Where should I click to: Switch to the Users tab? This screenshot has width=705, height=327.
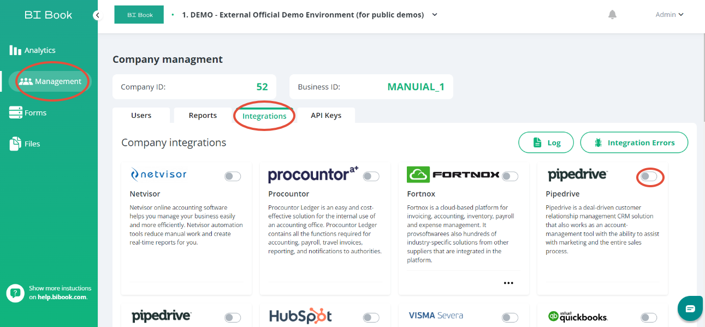pyautogui.click(x=141, y=115)
